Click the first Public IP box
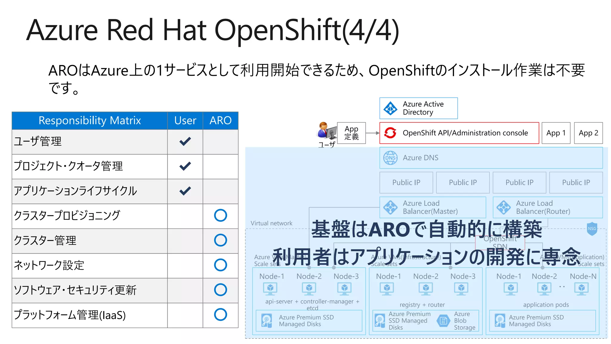Image resolution: width=611 pixels, height=344 pixels. (406, 182)
